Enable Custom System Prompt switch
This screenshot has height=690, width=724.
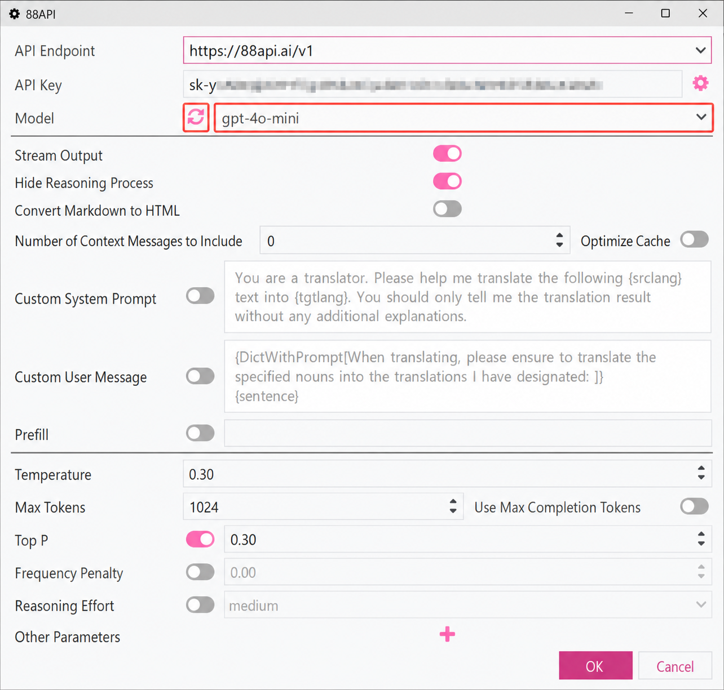200,296
